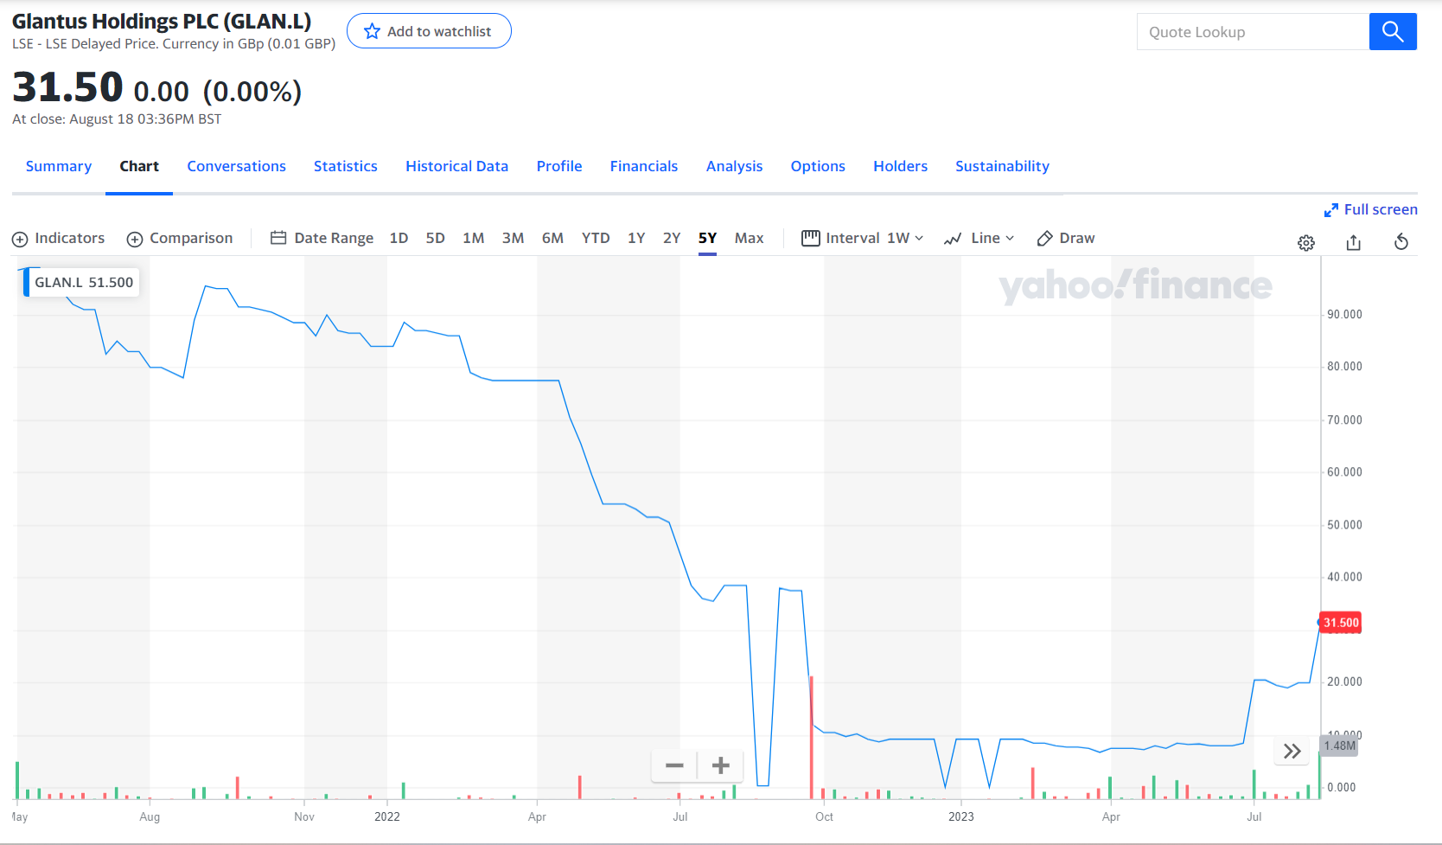The width and height of the screenshot is (1442, 845).
Task: Select the Draw tool
Action: click(1065, 238)
